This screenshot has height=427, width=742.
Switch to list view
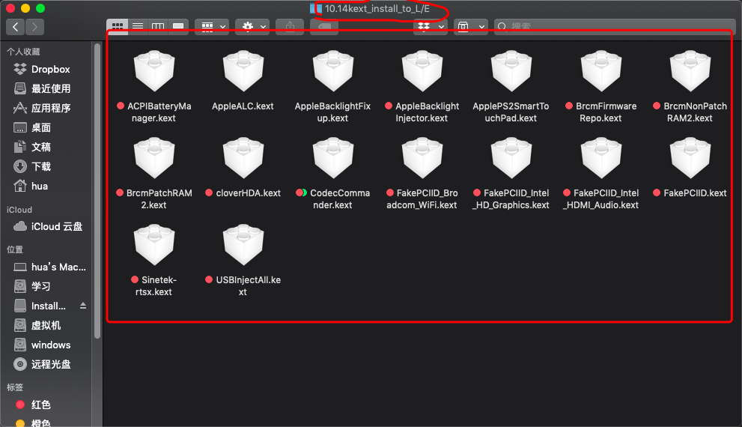click(x=138, y=26)
